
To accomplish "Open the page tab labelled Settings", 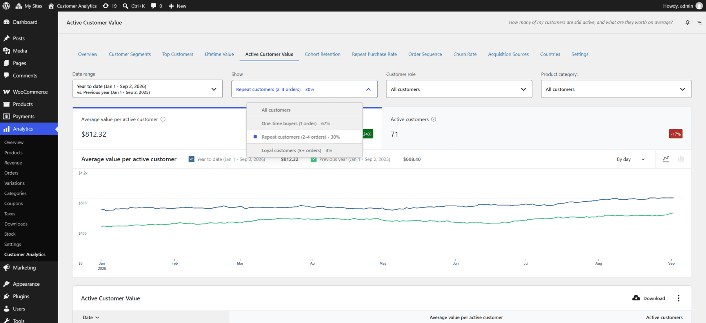I will point(580,54).
